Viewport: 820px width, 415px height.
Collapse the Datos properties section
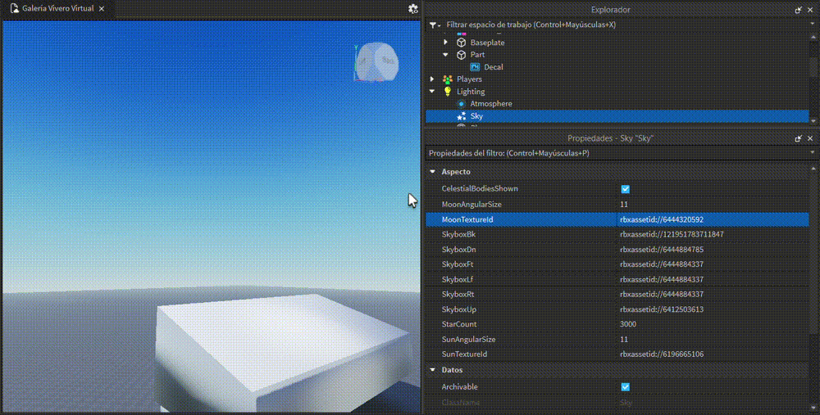point(432,370)
